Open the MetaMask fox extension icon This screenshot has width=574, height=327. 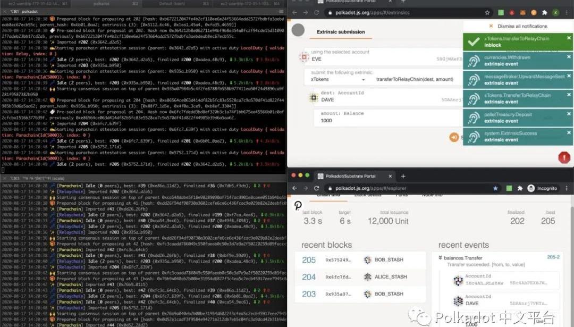click(523, 12)
